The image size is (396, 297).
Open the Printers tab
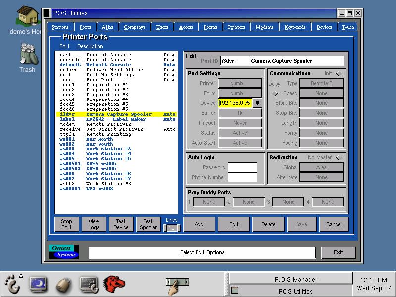coord(237,27)
